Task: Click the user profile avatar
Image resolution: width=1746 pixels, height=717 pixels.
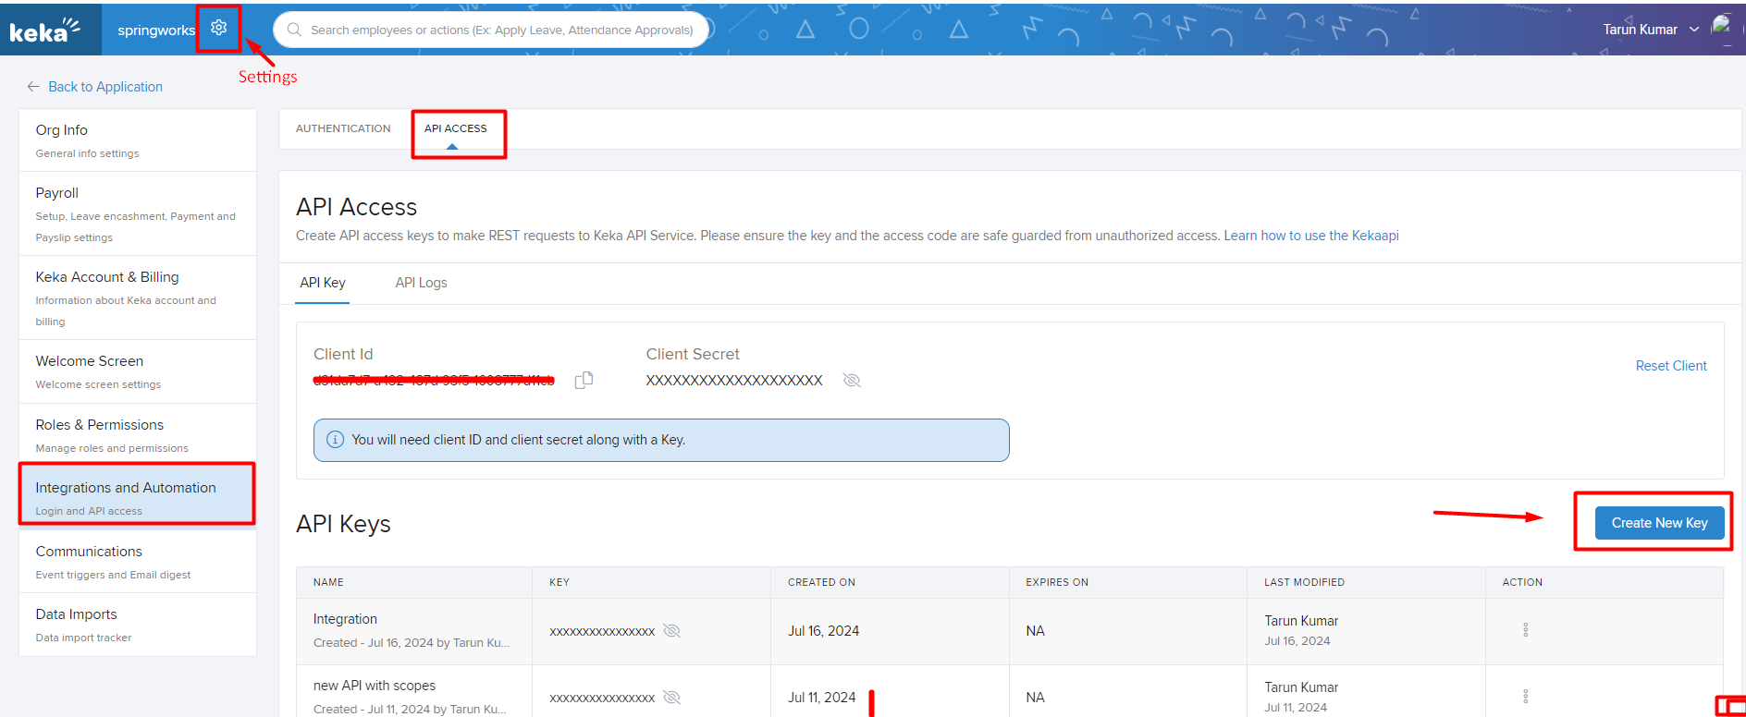Action: [1721, 26]
